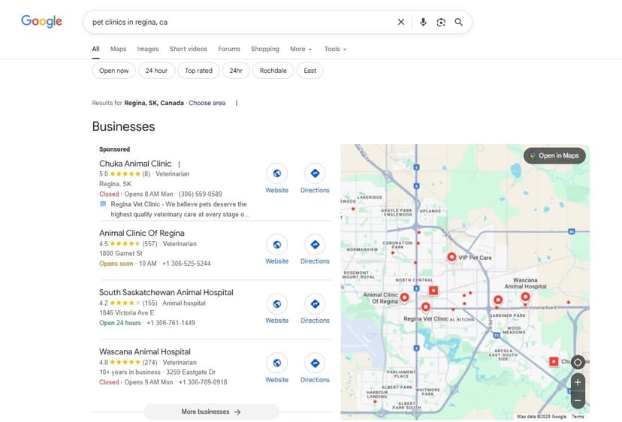
Task: Start voice search with microphone icon
Action: pos(423,23)
